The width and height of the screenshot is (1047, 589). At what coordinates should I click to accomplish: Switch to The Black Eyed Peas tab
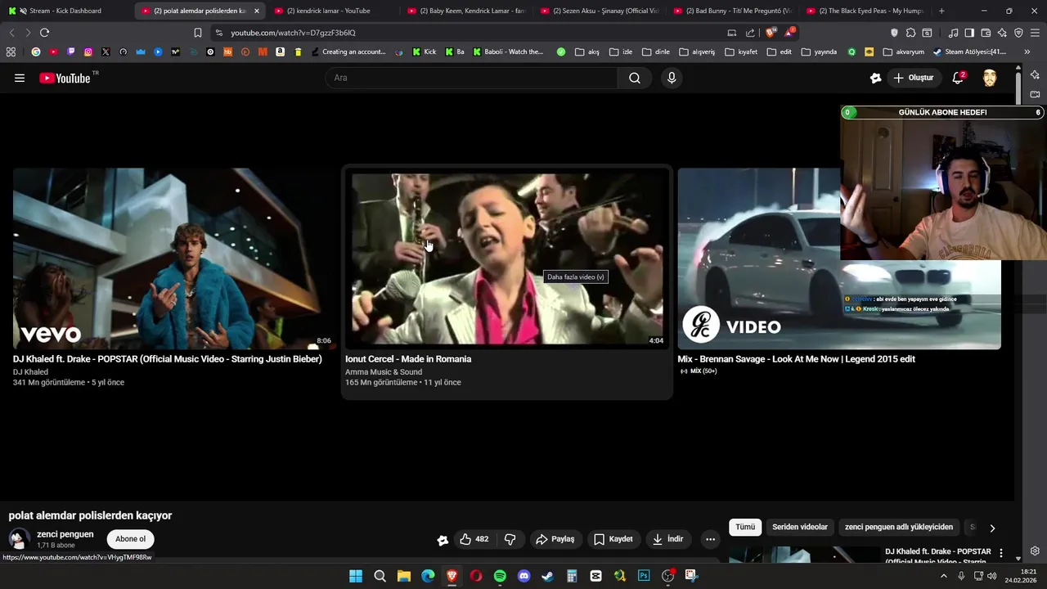click(865, 11)
